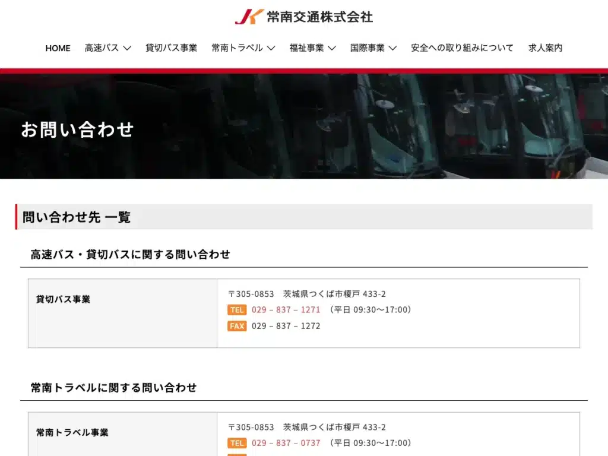This screenshot has height=456, width=608.
Task: Click the お問い合わせ page title
Action: [77, 129]
